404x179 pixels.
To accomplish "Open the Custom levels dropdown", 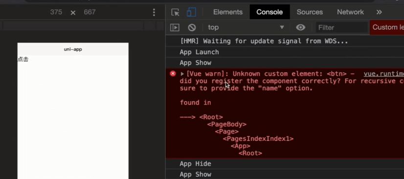I will [387, 27].
